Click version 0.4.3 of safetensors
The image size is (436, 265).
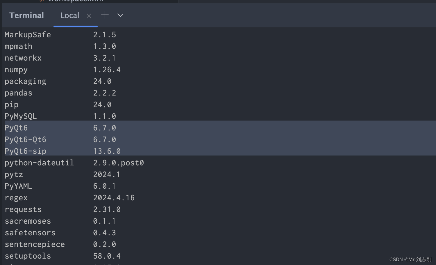[x=105, y=233]
